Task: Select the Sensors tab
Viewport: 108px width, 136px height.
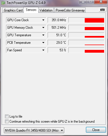Action: [31, 10]
